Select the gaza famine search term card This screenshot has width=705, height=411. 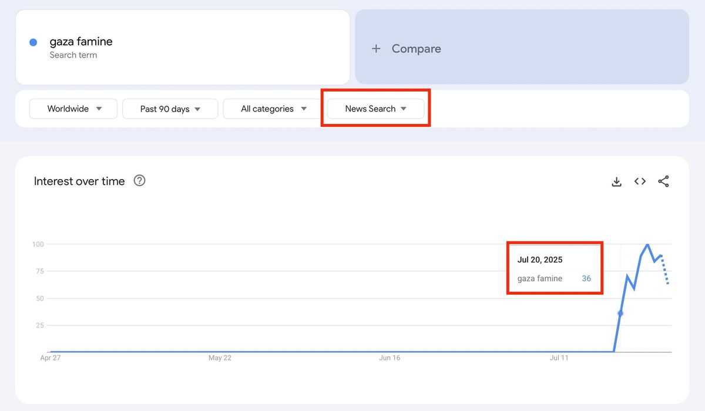coord(182,47)
